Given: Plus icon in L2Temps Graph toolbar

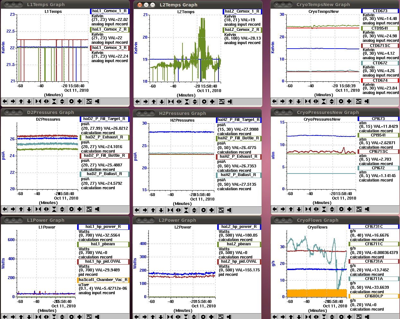Looking at the screenshot, I should click(x=212, y=102).
